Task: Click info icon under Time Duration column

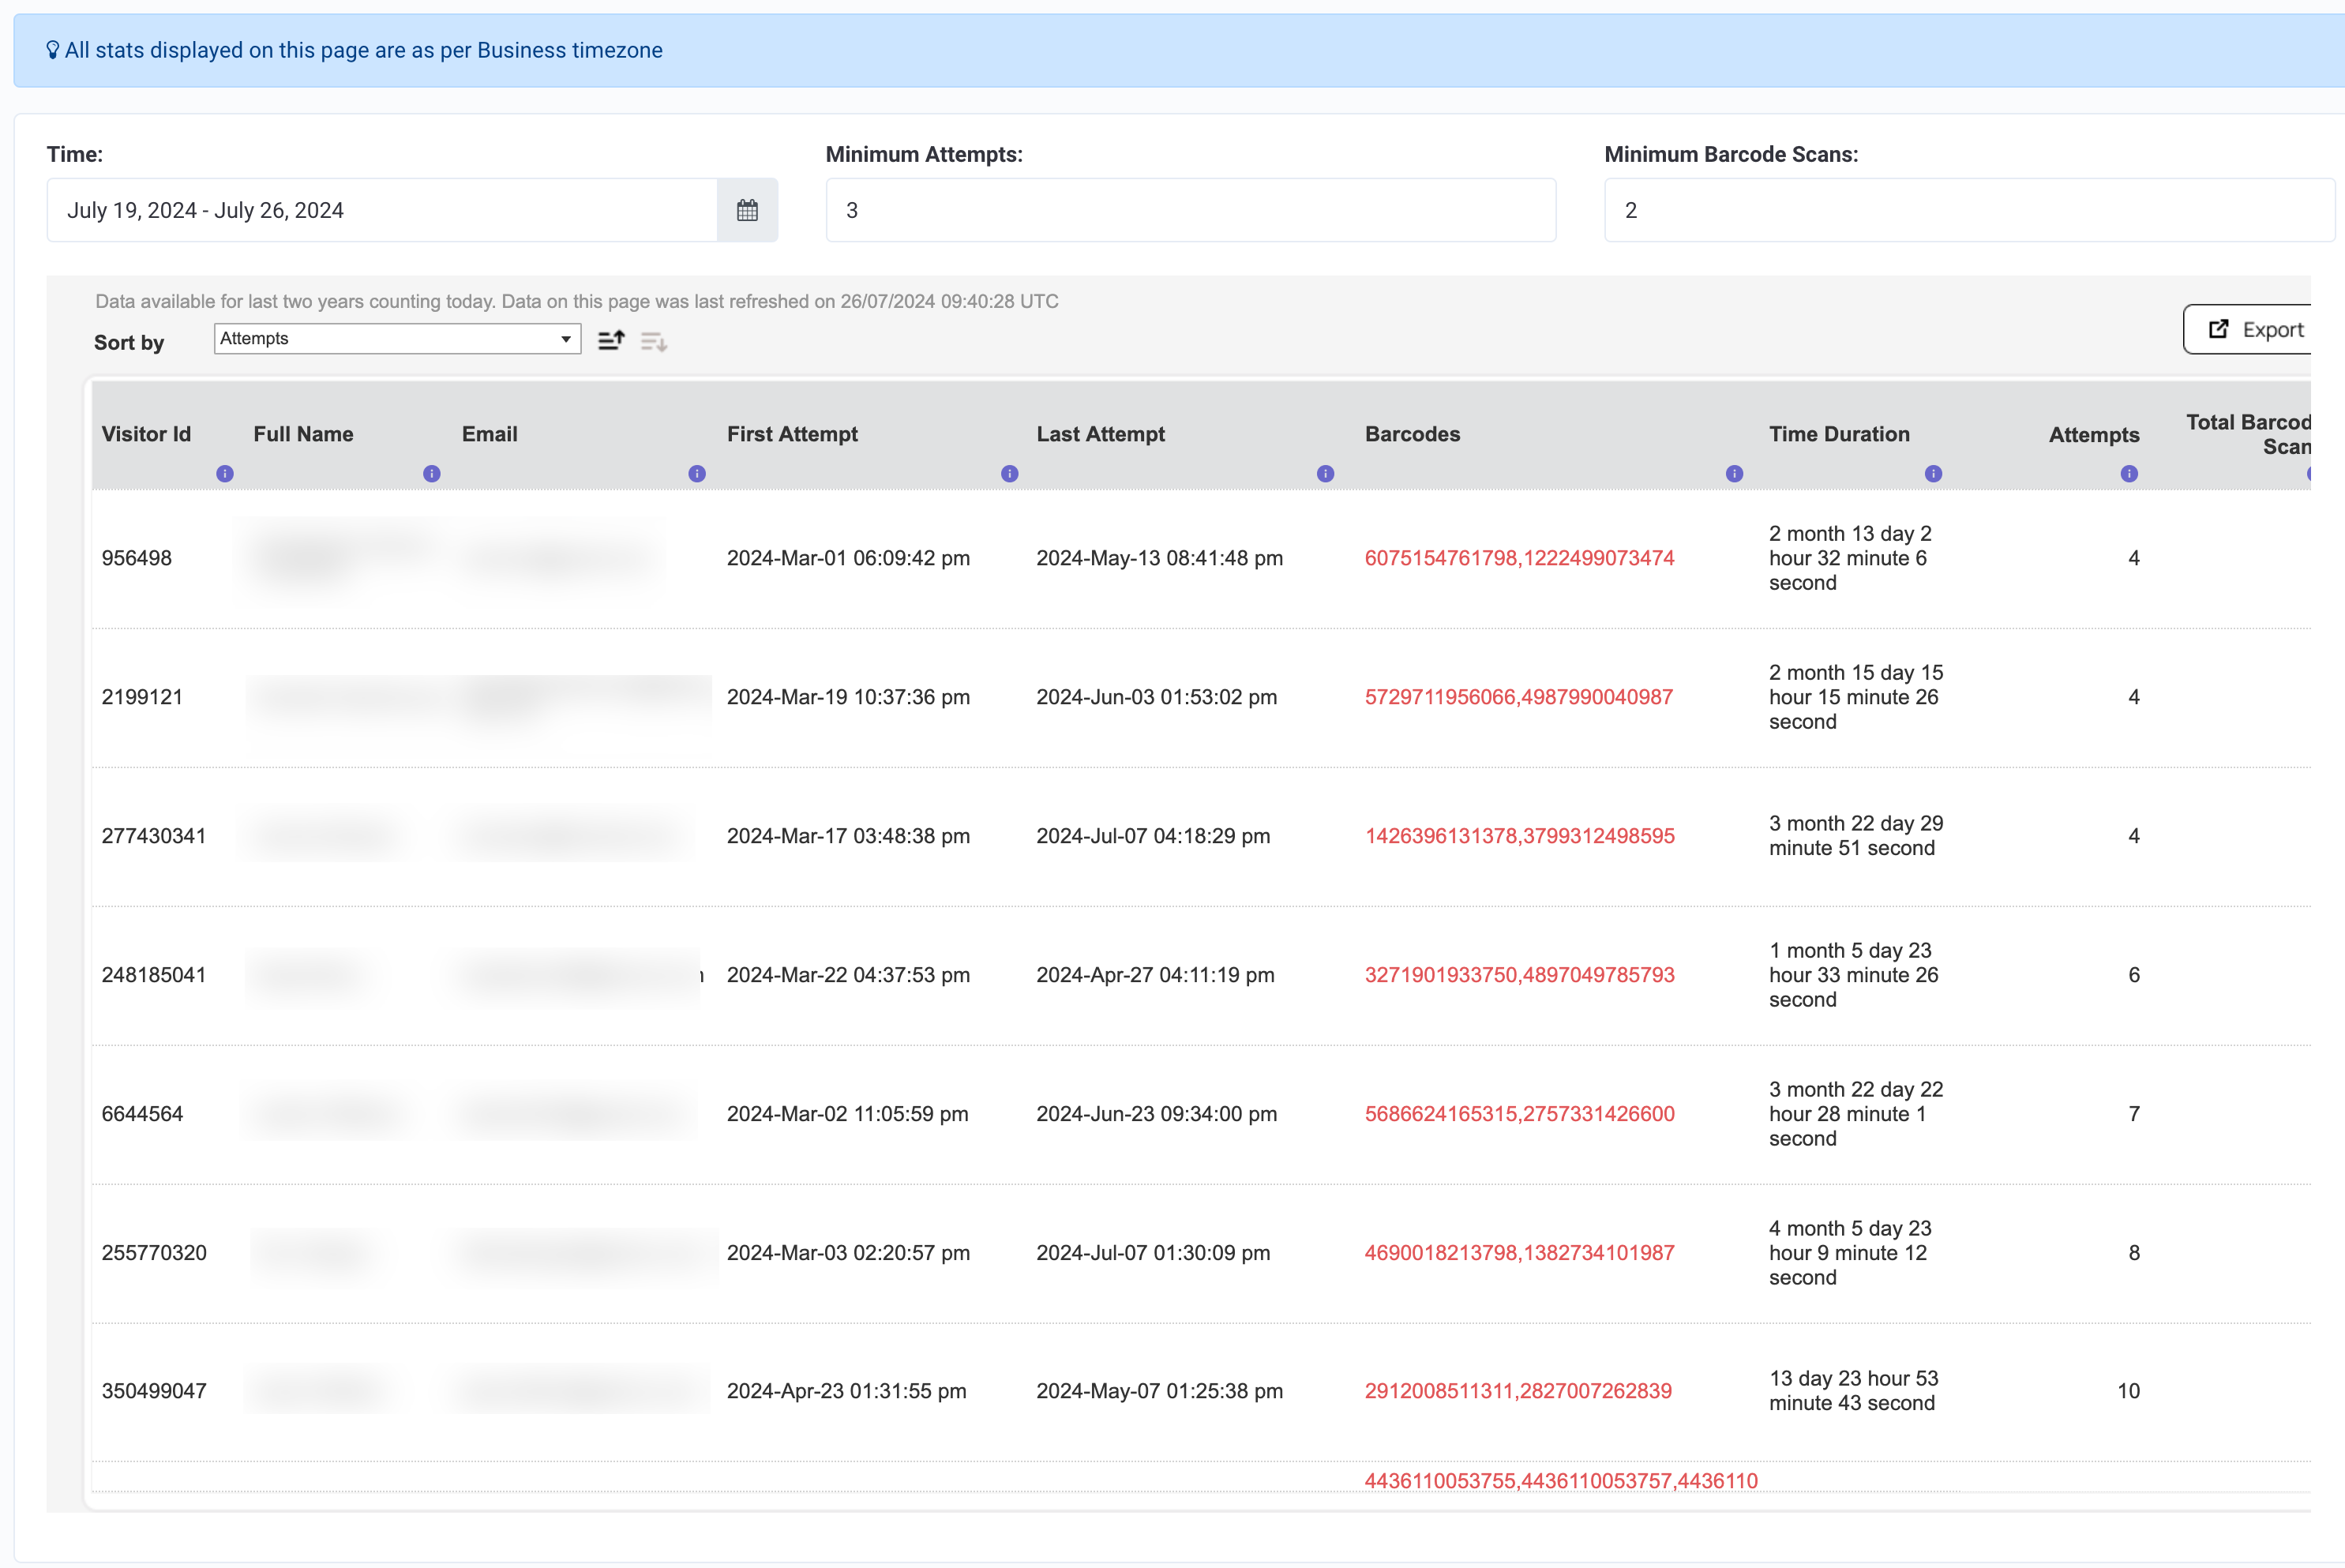Action: [x=1934, y=474]
